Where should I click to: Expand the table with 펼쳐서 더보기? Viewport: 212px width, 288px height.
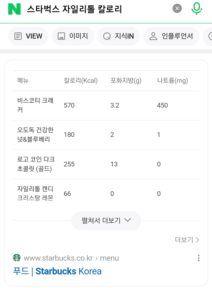tap(106, 220)
